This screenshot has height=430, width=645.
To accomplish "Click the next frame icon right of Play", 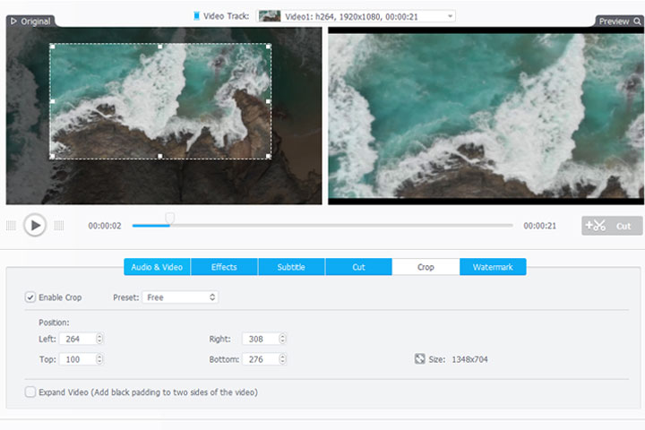I will click(x=59, y=226).
